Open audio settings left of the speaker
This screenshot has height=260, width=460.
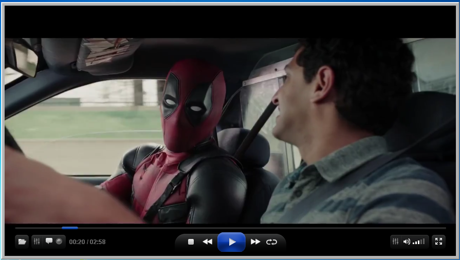coord(395,241)
